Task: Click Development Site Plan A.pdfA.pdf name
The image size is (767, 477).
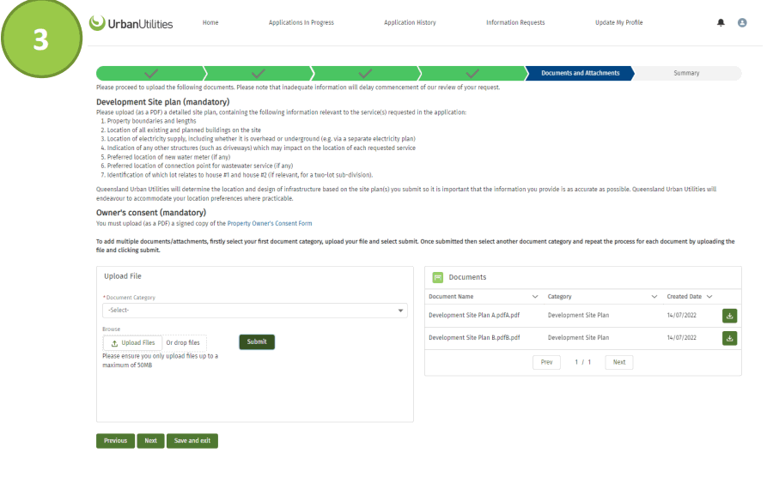Action: (474, 316)
